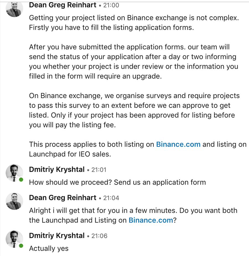Image resolution: width=249 pixels, height=256 pixels.
Task: Click Dean Greg Reinhart's avatar at 21:00
Action: coord(14,8)
